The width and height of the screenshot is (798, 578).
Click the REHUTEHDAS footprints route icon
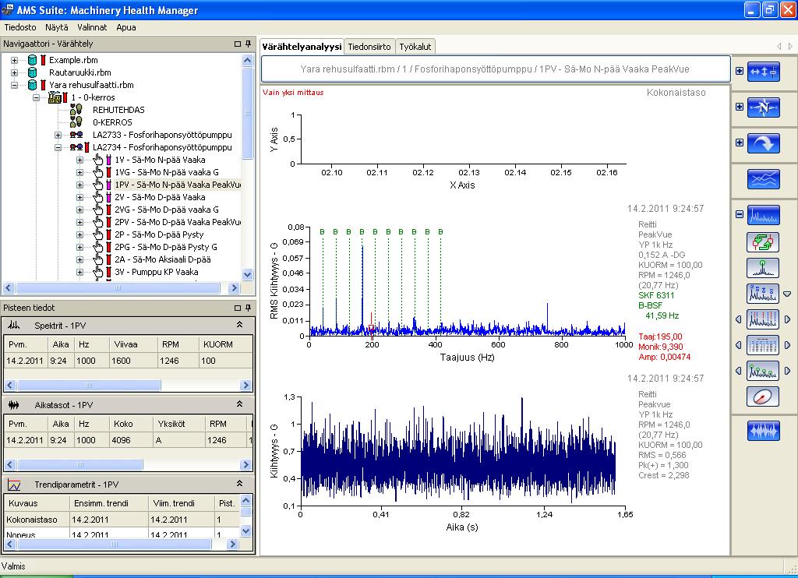click(x=76, y=109)
